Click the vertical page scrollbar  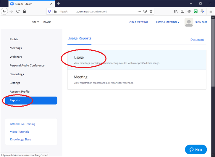click(x=213, y=53)
